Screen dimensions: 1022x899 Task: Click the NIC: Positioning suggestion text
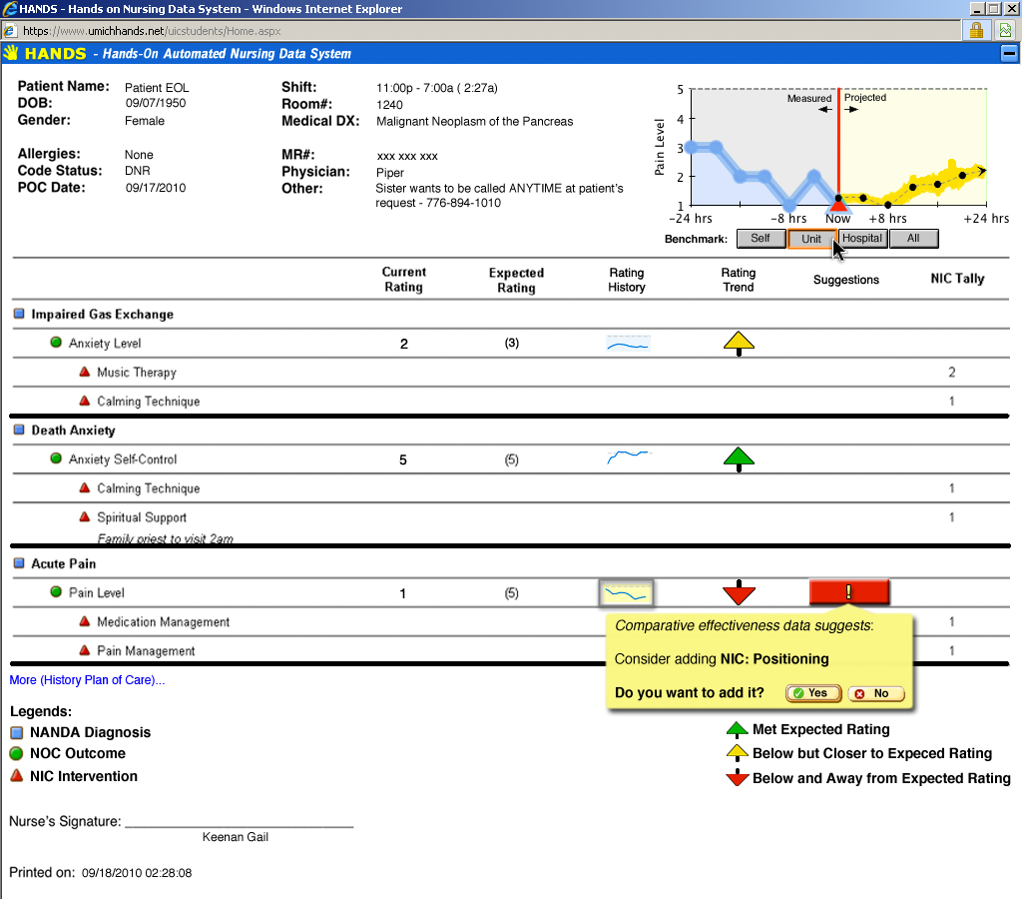(x=774, y=659)
